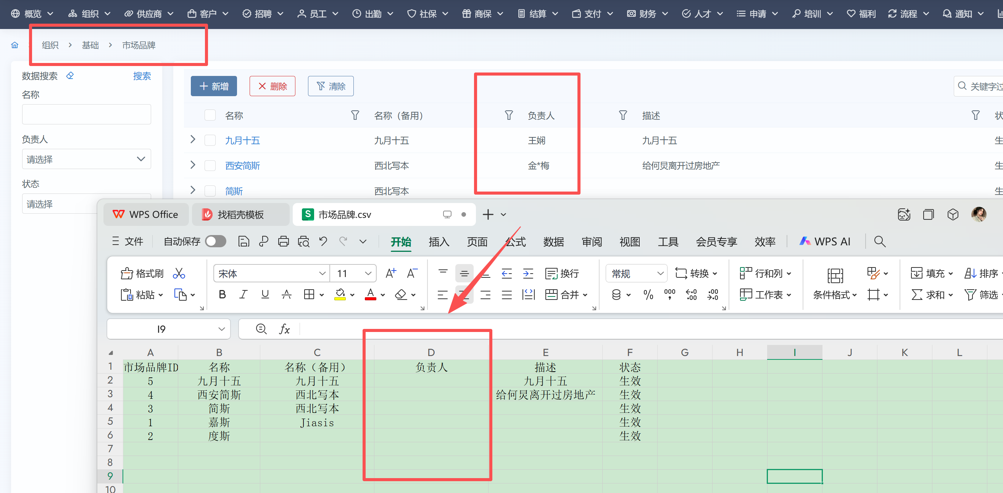Image resolution: width=1003 pixels, height=493 pixels.
Task: Click the Bold formatting icon
Action: pyautogui.click(x=223, y=295)
